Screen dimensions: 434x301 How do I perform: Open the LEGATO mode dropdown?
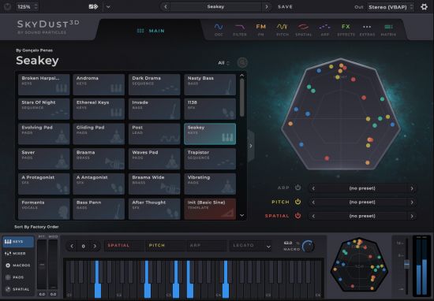[x=251, y=245]
